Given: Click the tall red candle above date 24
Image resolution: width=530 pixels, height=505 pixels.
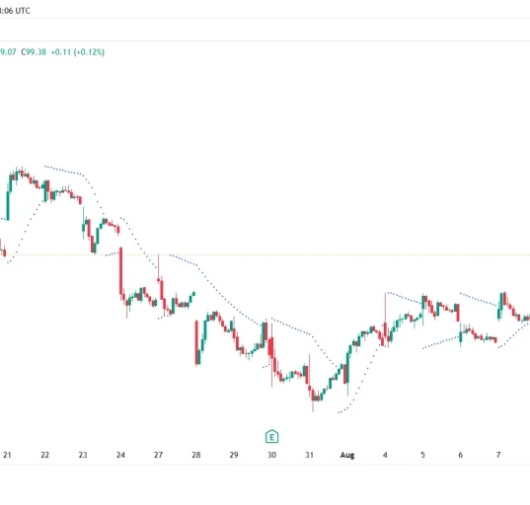Looking at the screenshot, I should [x=121, y=271].
